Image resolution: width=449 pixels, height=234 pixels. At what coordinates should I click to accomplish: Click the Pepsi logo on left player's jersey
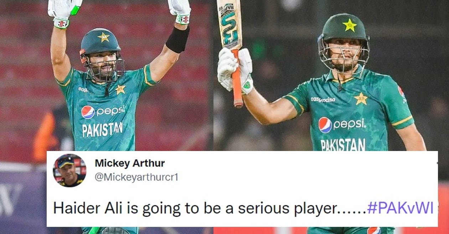pos(103,111)
